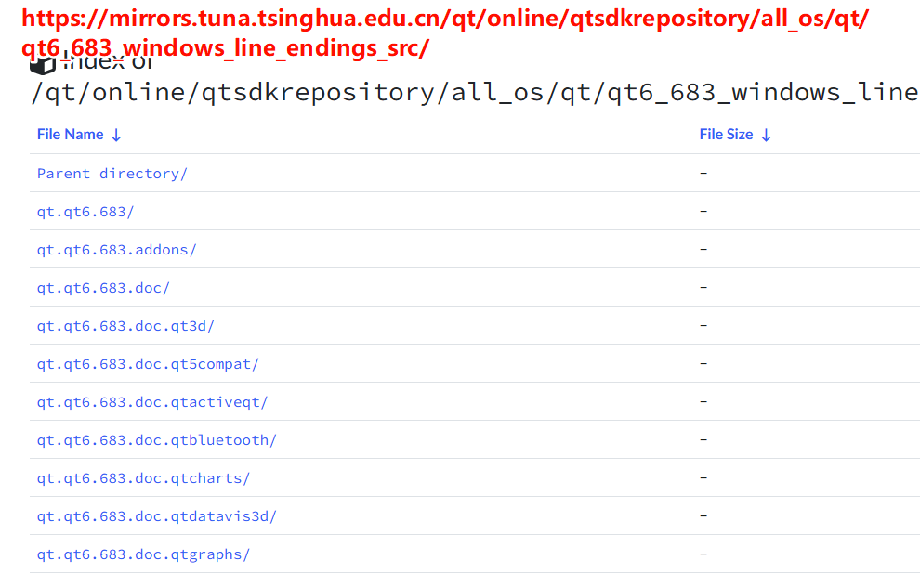Click the File Name sort arrow icon
The height and width of the screenshot is (574, 920).
(116, 136)
